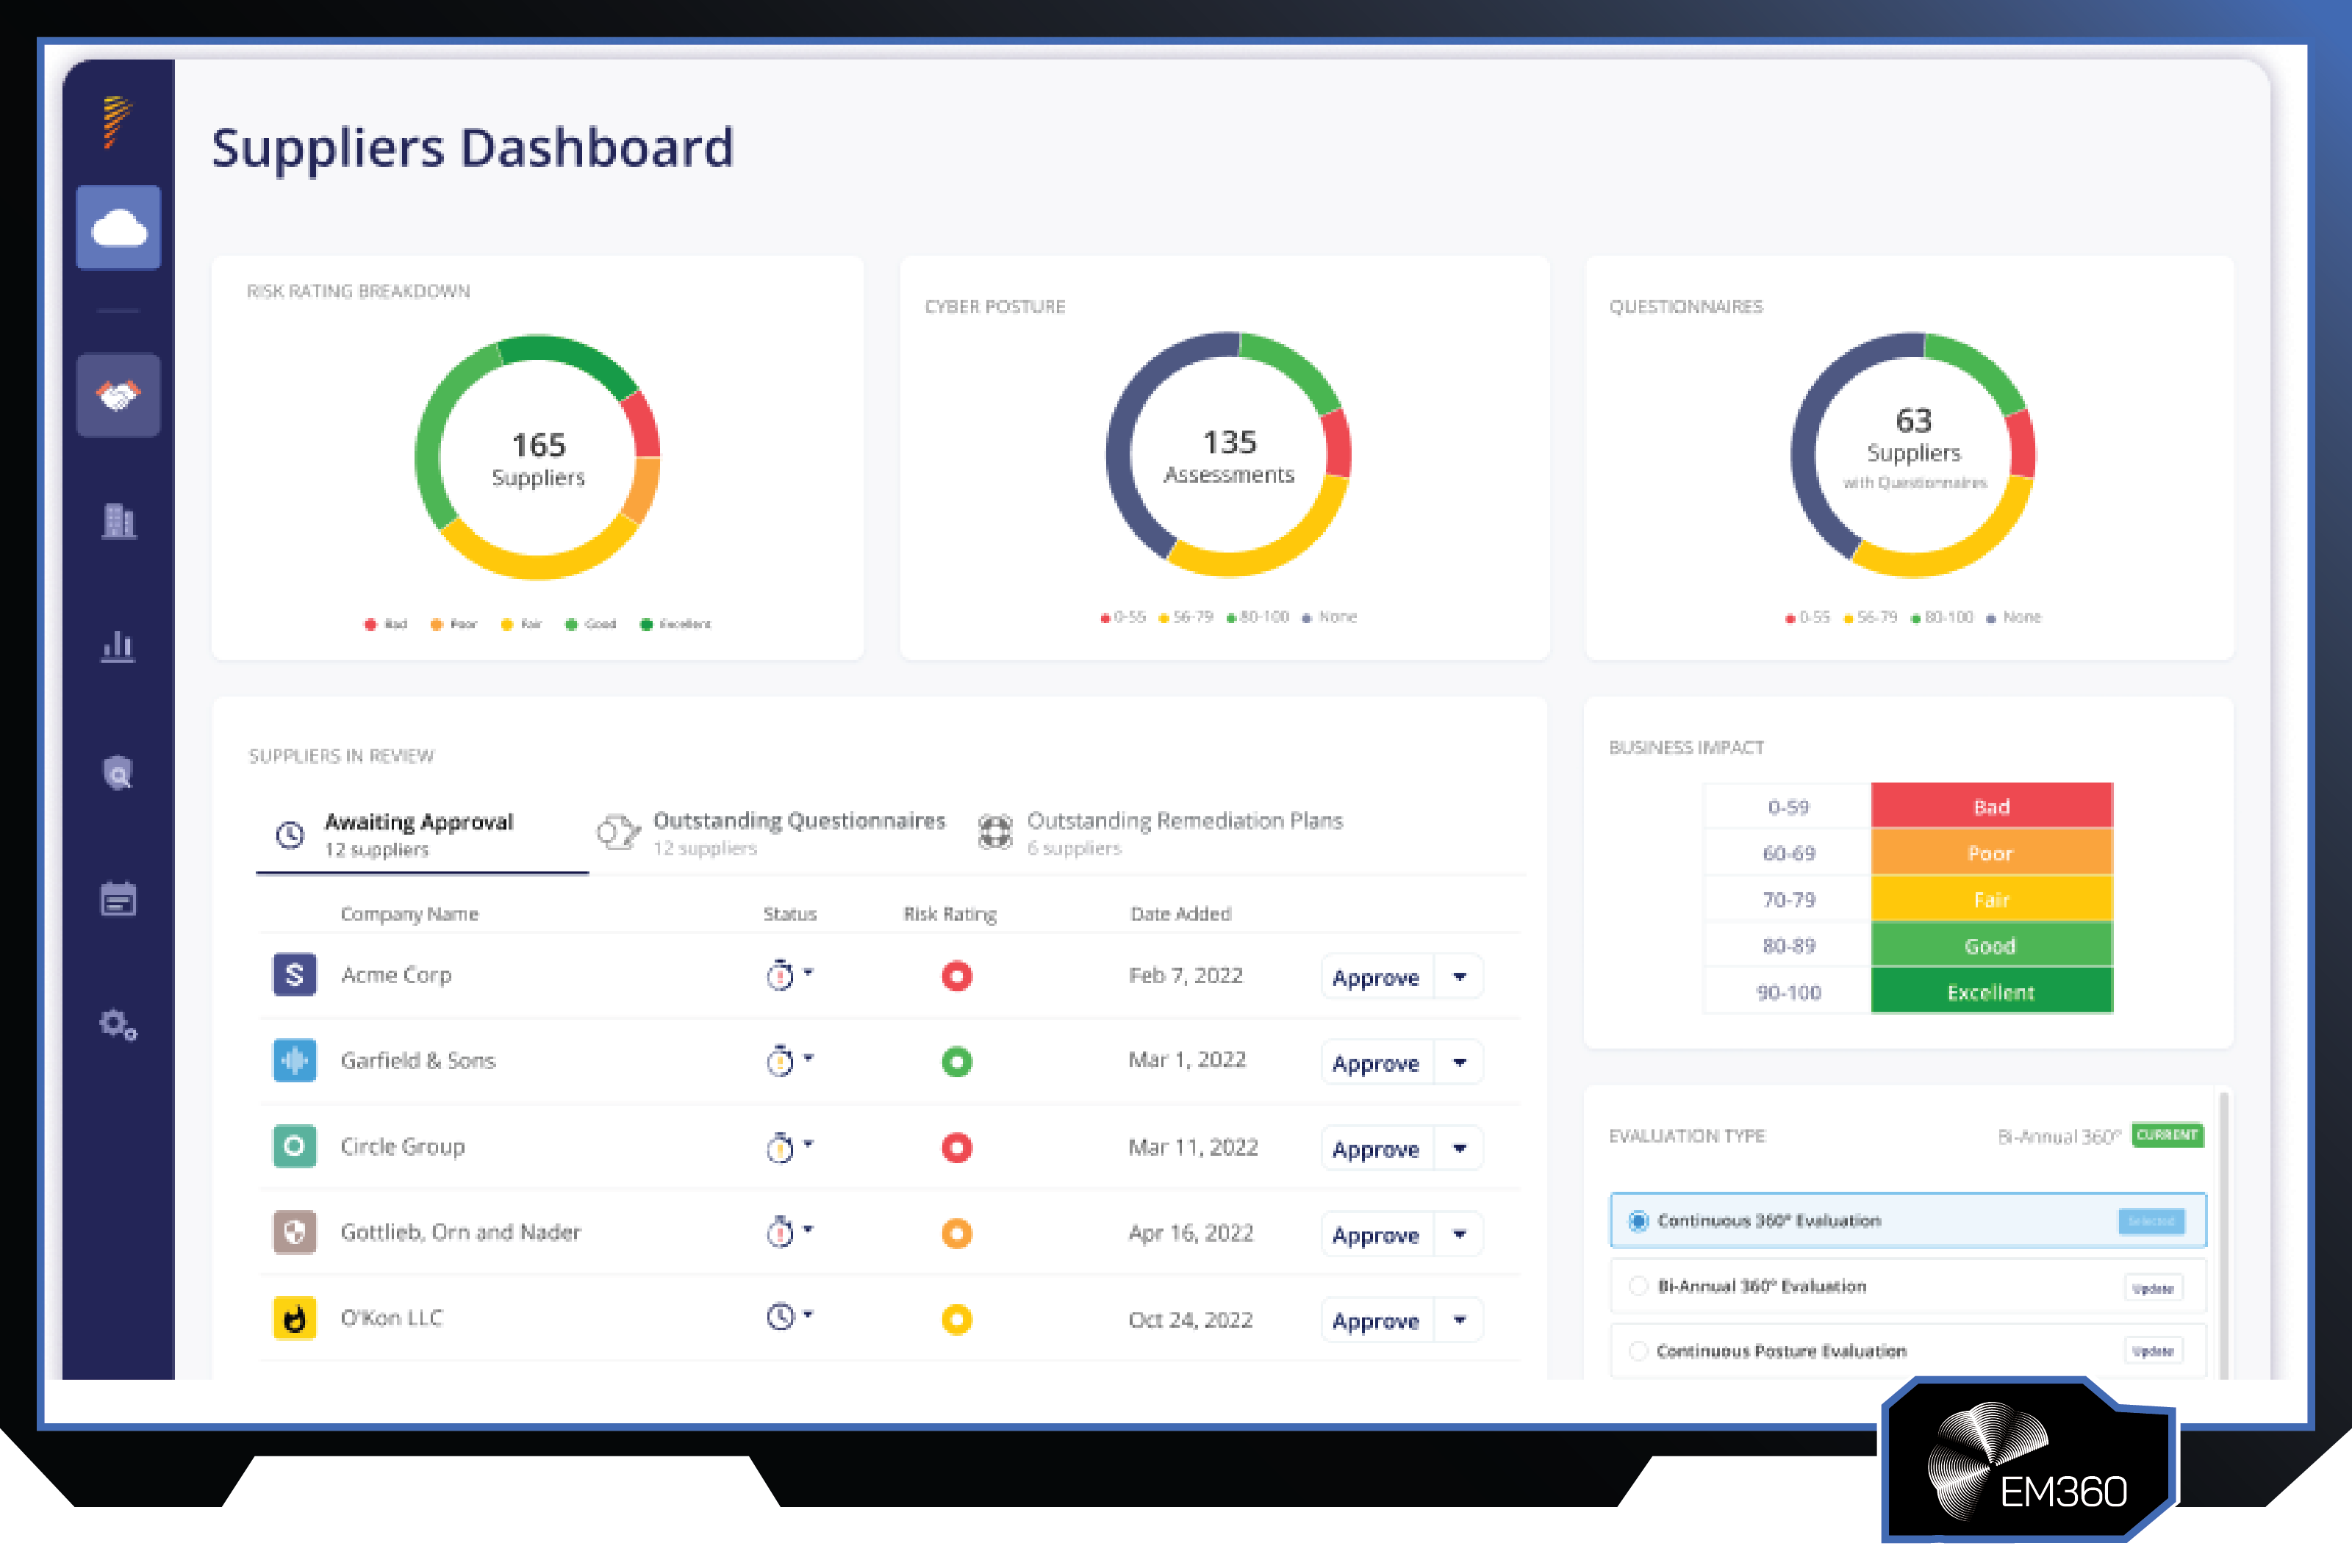Click the Date Added column header
Screen dimensions: 2352x1568
click(x=1181, y=914)
